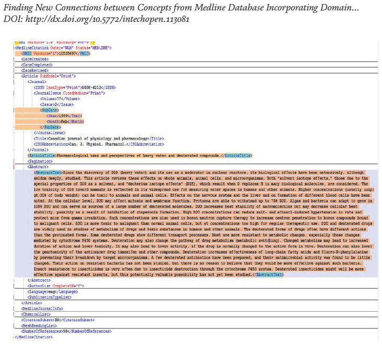Click the highlighted PubDate opening tag
The width and height of the screenshot is (382, 344).
pos(50,110)
